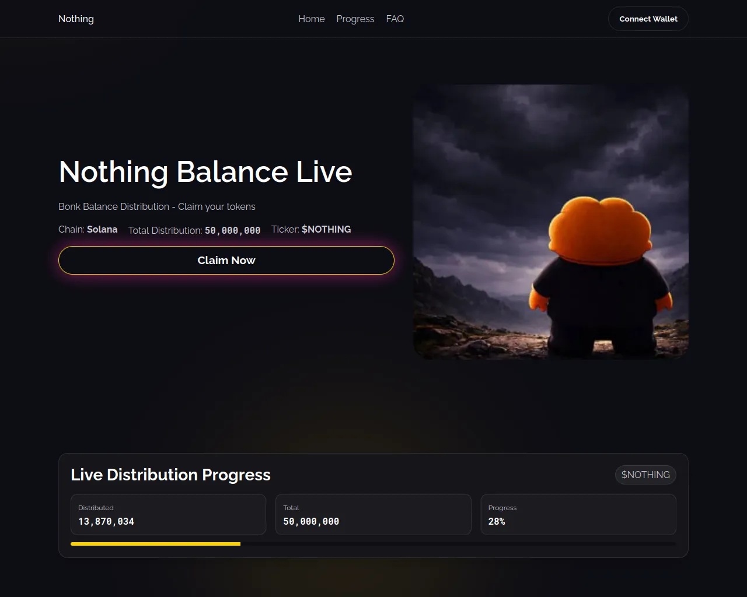
Task: Select the Progress 28% card
Action: tap(578, 514)
